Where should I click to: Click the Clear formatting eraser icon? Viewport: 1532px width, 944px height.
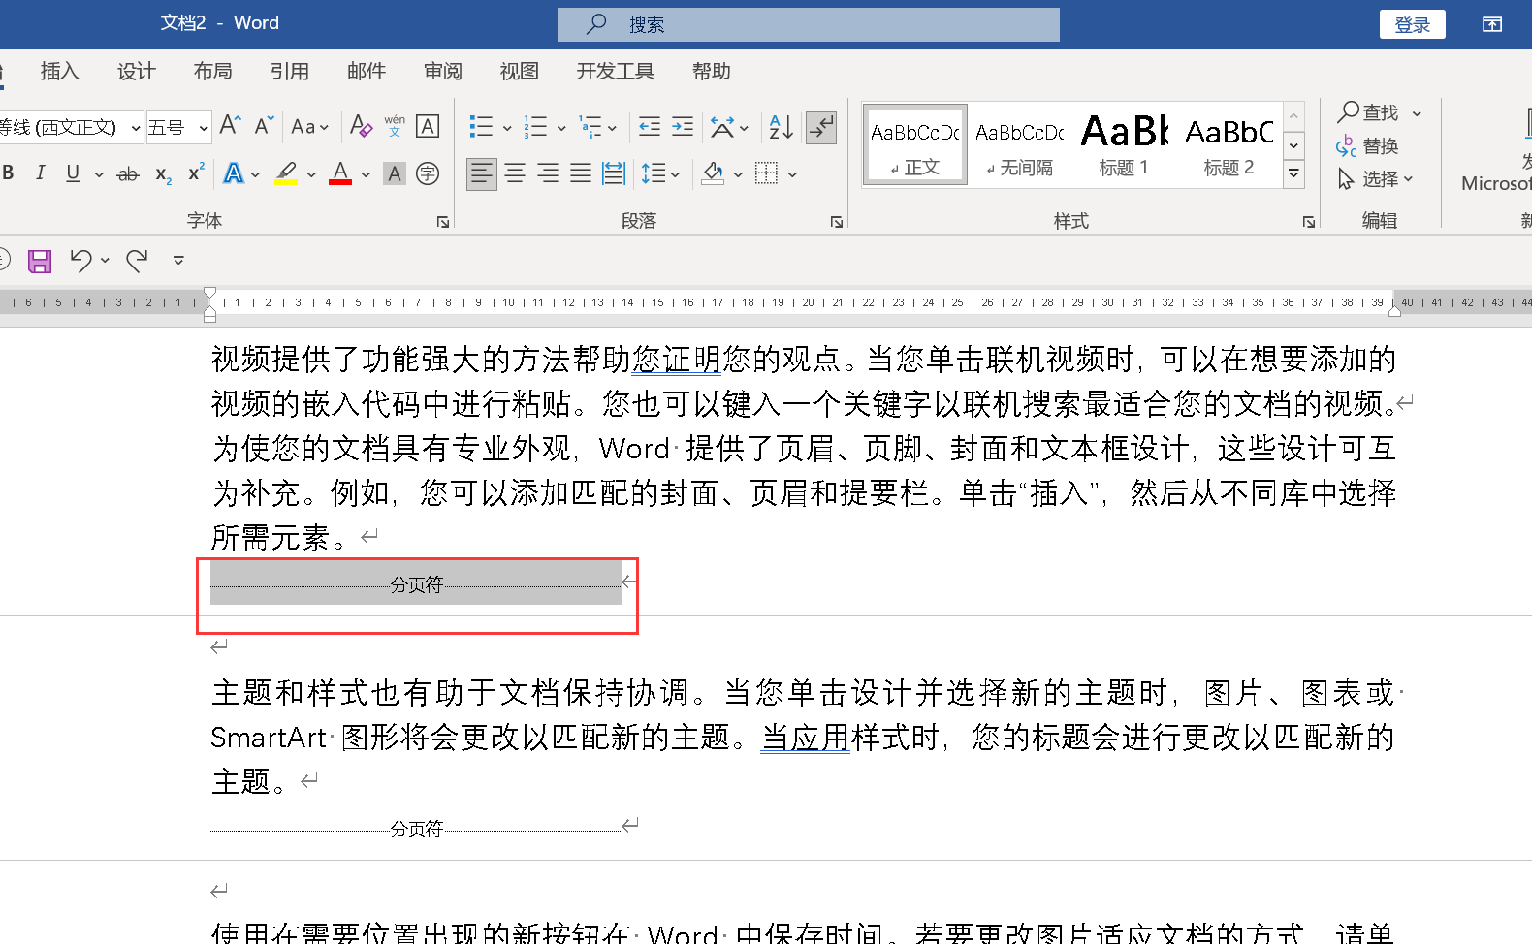(x=361, y=127)
